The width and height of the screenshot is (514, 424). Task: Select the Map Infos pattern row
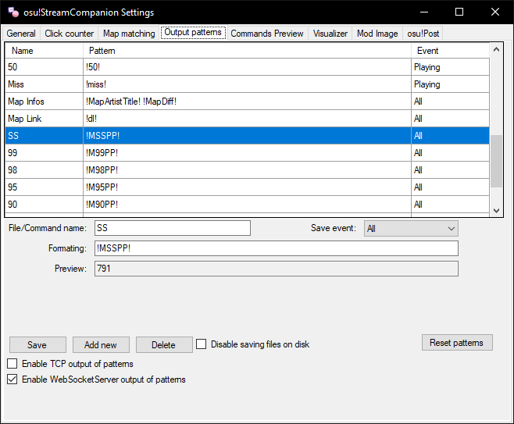(234, 102)
